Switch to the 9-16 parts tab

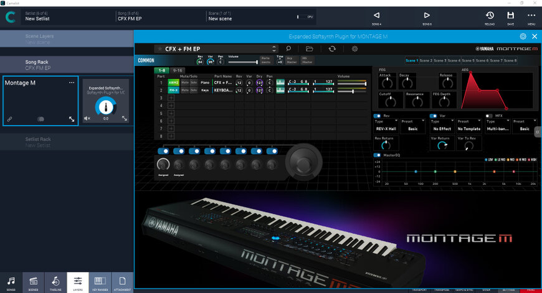click(x=178, y=70)
